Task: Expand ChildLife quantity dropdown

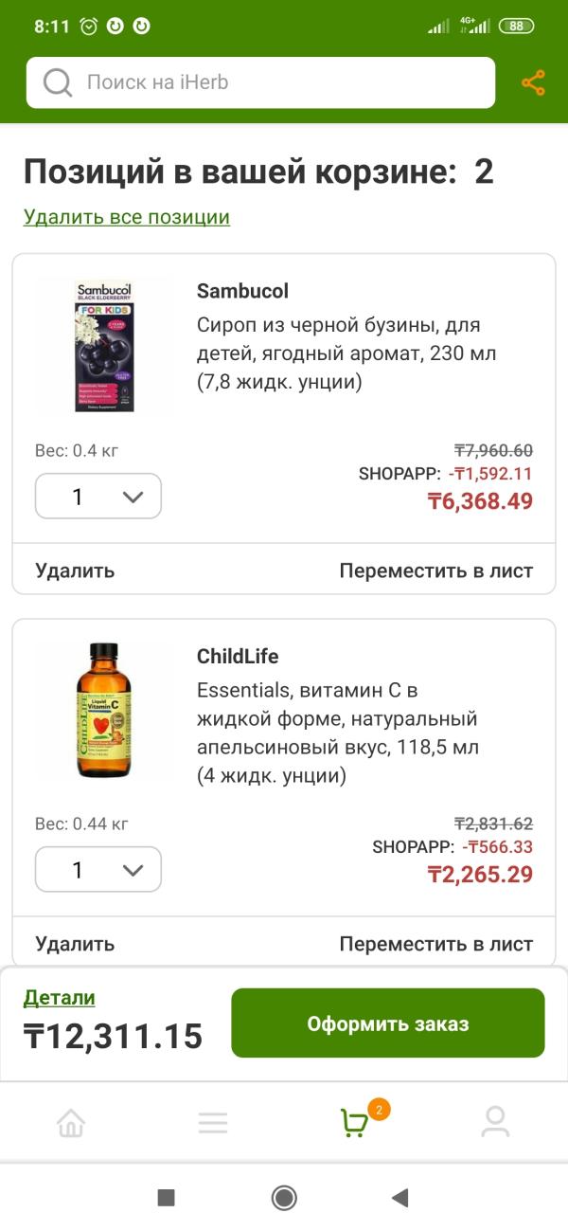Action: (98, 869)
